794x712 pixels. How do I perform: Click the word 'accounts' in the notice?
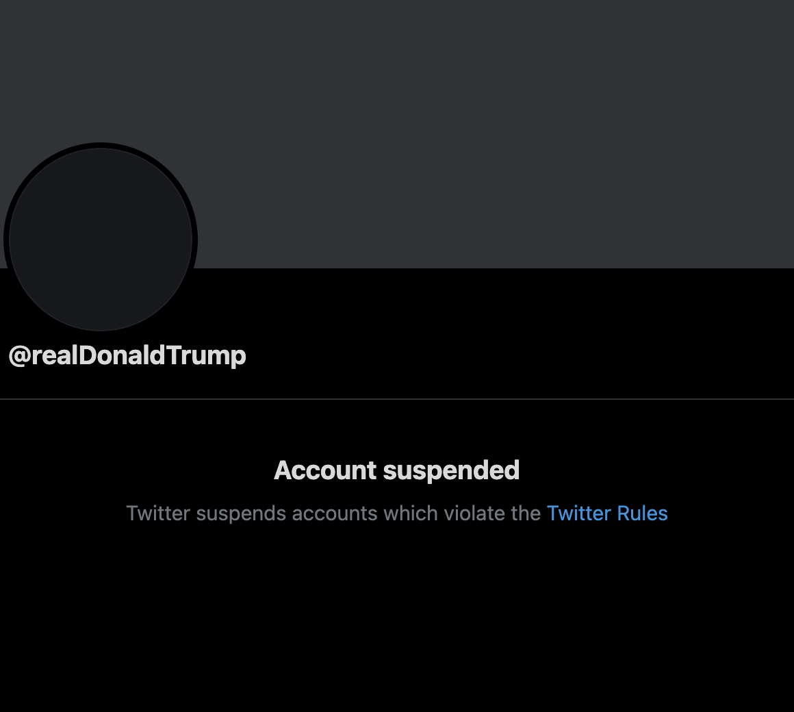click(335, 513)
